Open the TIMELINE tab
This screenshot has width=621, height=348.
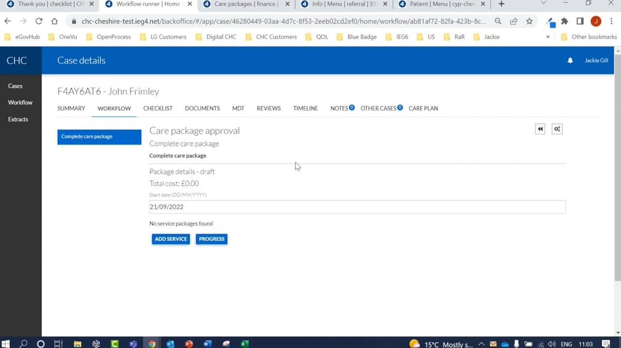pos(305,108)
